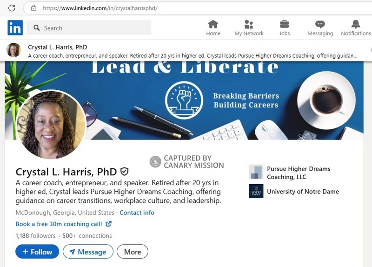The width and height of the screenshot is (372, 267).
Task: Open the Jobs tab
Action: tap(284, 28)
